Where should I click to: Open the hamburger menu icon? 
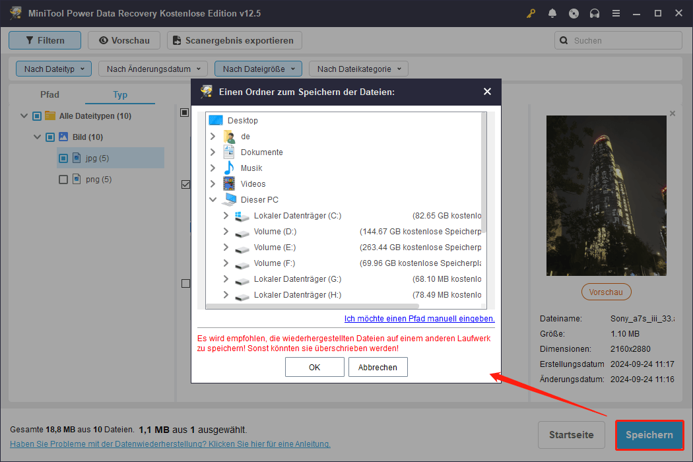pos(616,13)
